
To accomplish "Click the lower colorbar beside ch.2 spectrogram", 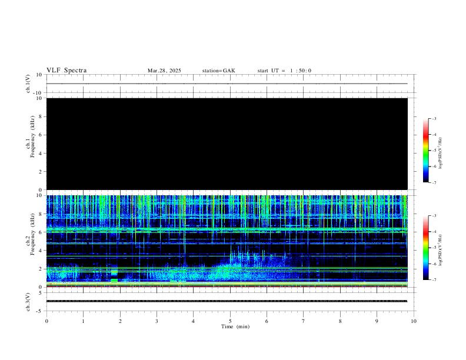I will click(x=425, y=248).
